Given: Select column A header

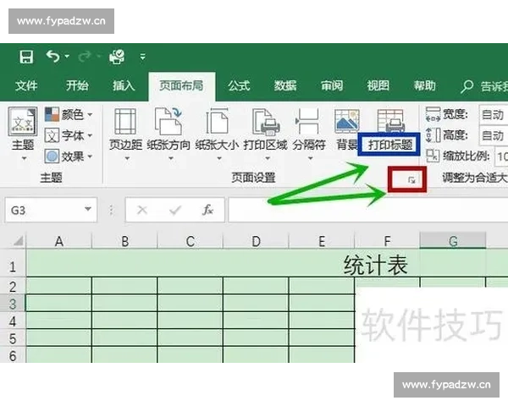Looking at the screenshot, I should (x=59, y=241).
